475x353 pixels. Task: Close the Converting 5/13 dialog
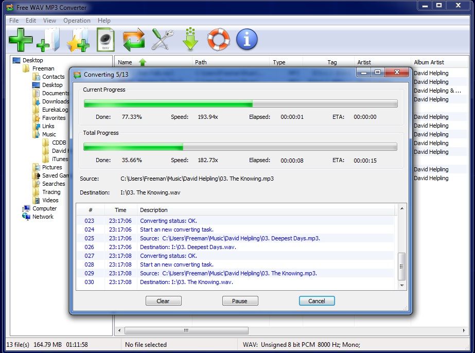tap(397, 72)
